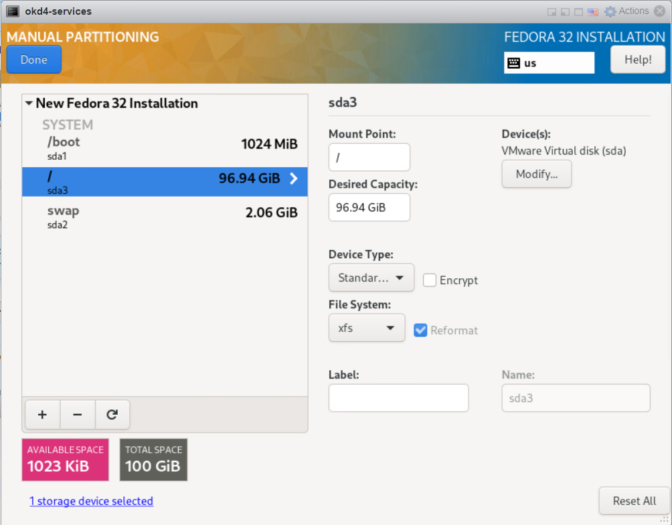Click the US flag keyboard icon in titlebar

(x=593, y=11)
